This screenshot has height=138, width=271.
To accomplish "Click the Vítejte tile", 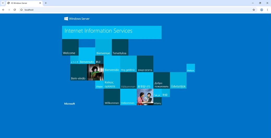I will coord(99,85).
